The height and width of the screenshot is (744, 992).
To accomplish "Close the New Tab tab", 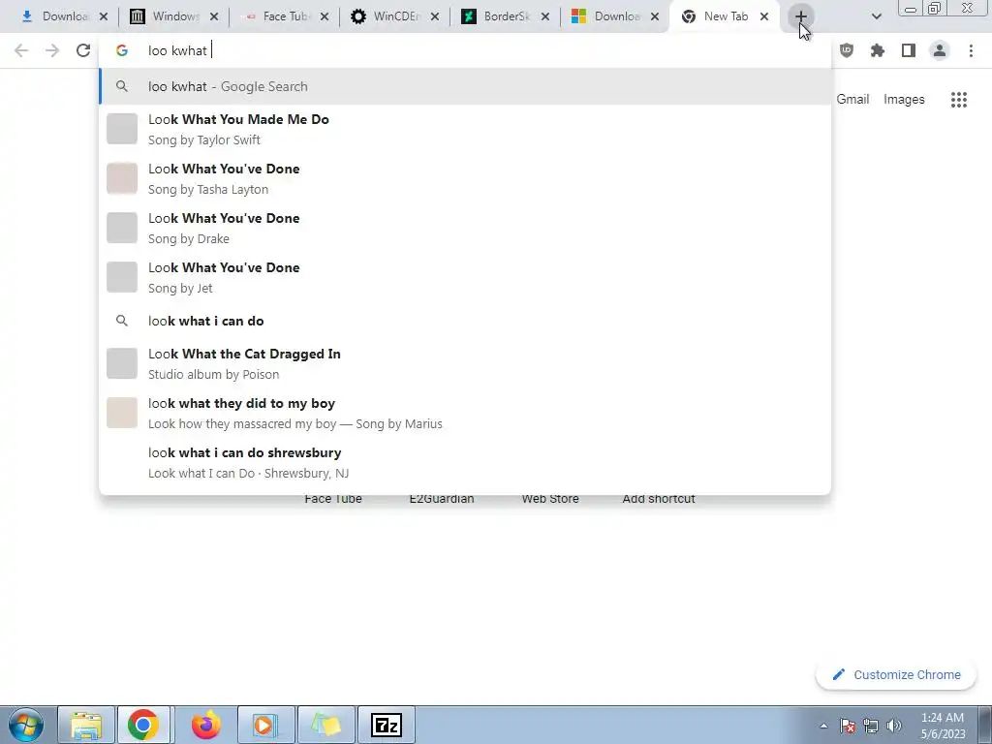I will click(x=764, y=16).
